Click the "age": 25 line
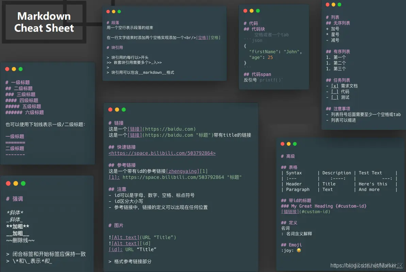 click(x=261, y=57)
